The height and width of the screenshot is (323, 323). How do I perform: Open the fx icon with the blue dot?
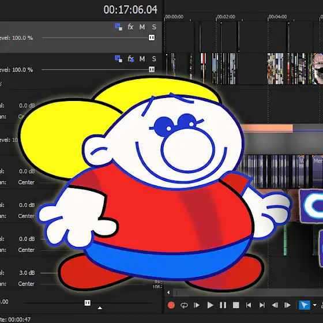click(x=130, y=59)
